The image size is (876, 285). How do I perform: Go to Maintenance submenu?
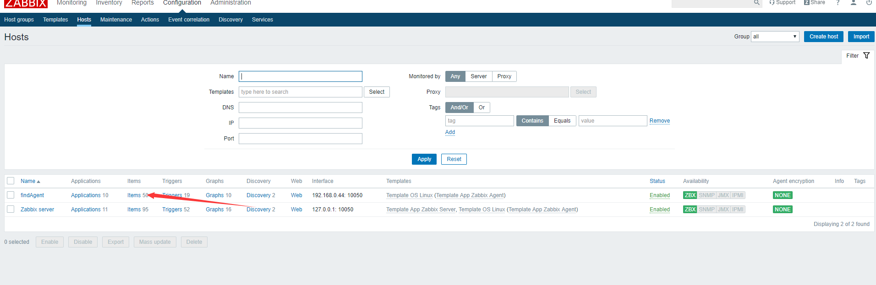coord(116,20)
